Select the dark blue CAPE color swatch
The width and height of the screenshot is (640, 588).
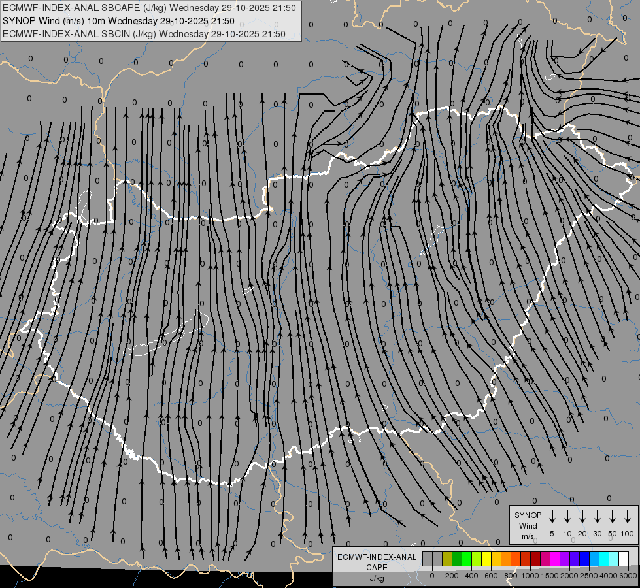(584, 559)
